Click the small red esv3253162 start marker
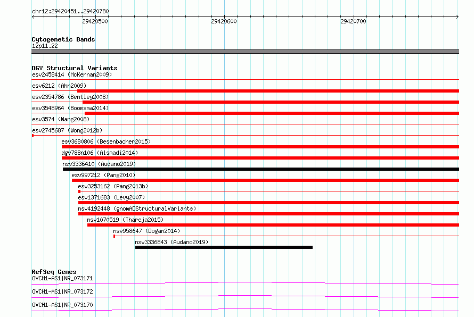474x317 pixels. tap(79, 191)
